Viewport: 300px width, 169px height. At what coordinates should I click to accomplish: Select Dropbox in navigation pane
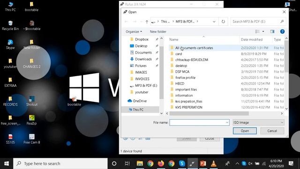point(142,39)
